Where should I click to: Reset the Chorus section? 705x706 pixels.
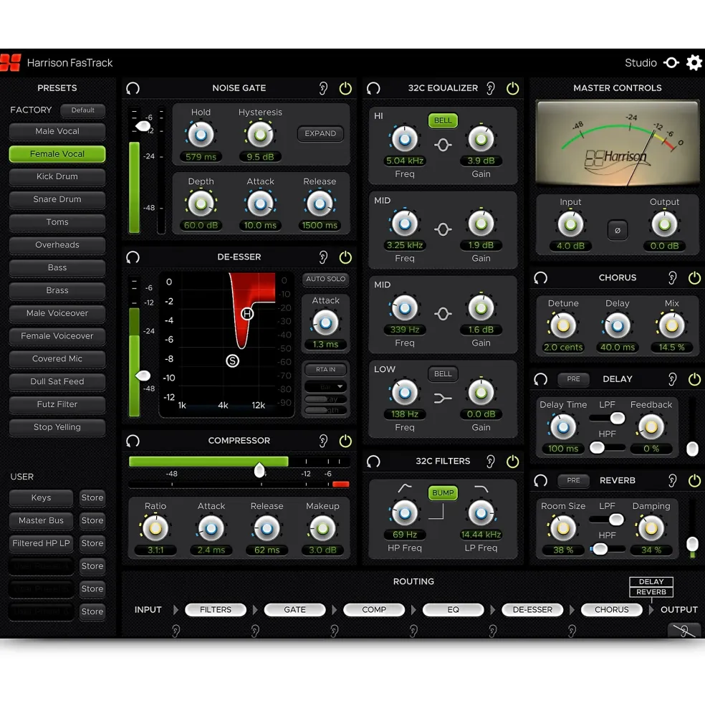[x=541, y=278]
